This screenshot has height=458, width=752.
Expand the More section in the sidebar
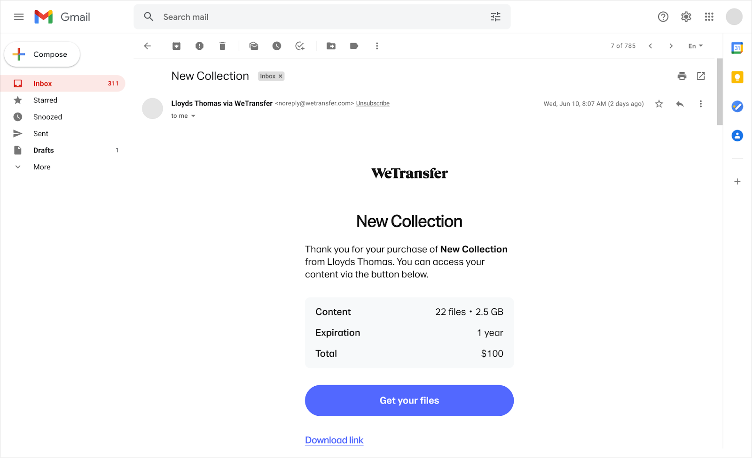pyautogui.click(x=41, y=167)
